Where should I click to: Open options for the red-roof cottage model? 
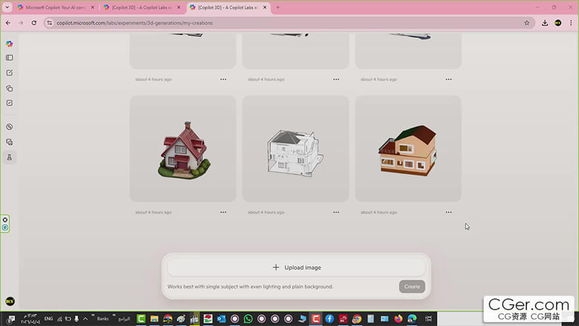(223, 213)
